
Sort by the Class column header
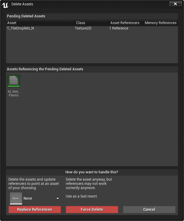[92, 23]
